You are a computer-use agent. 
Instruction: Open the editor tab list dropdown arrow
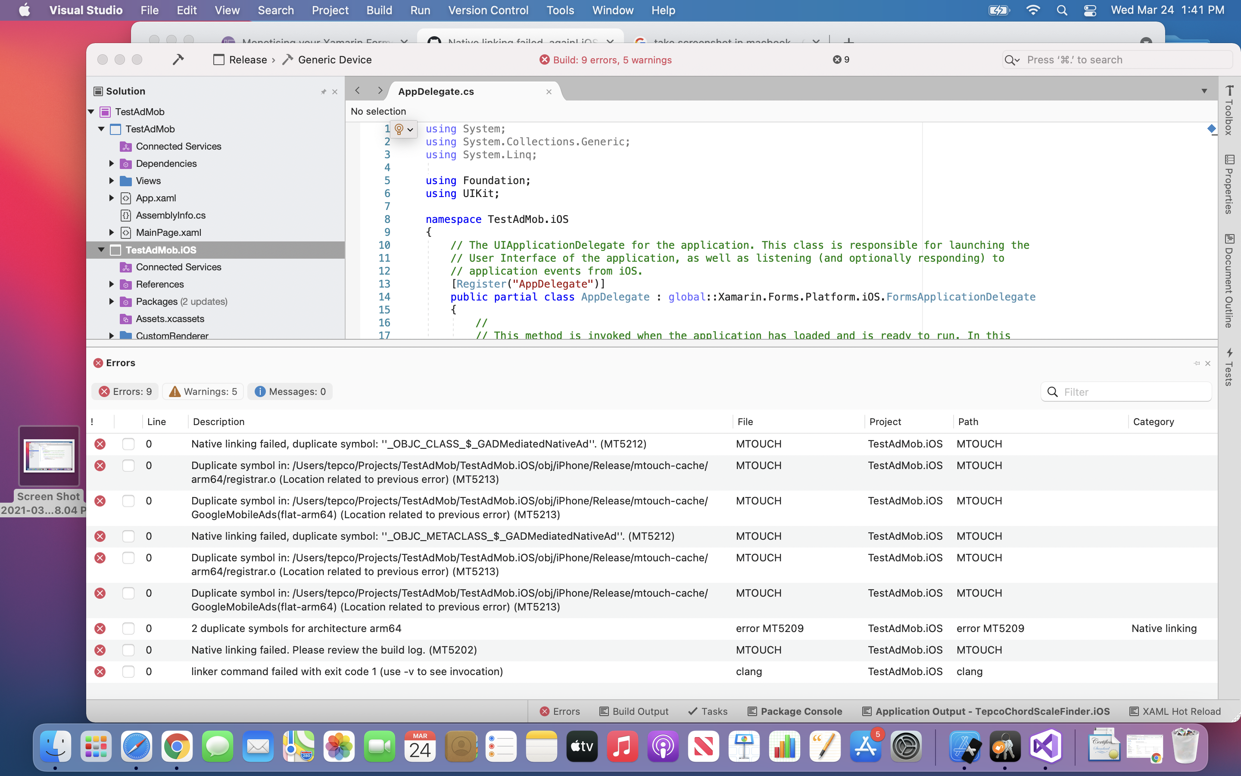click(1204, 91)
